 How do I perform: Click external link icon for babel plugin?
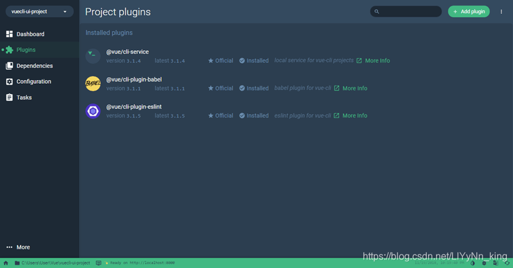(337, 88)
